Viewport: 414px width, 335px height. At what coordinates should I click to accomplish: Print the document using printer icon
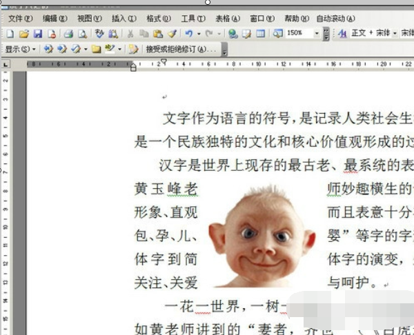(68, 34)
